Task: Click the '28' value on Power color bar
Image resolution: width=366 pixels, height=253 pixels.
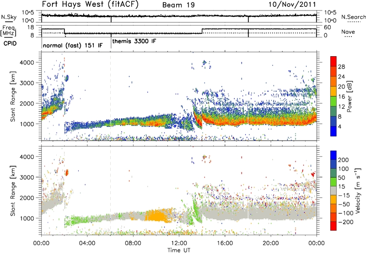Action: point(341,67)
